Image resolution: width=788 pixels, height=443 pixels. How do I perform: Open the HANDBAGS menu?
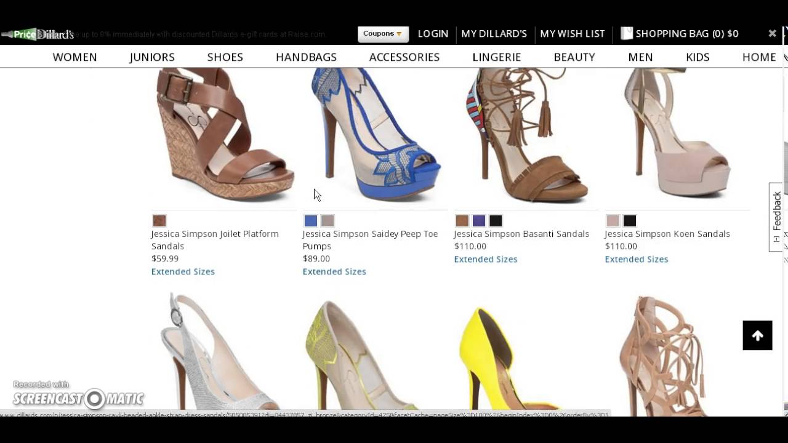306,57
